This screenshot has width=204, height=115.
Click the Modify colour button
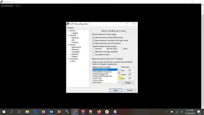[128, 83]
